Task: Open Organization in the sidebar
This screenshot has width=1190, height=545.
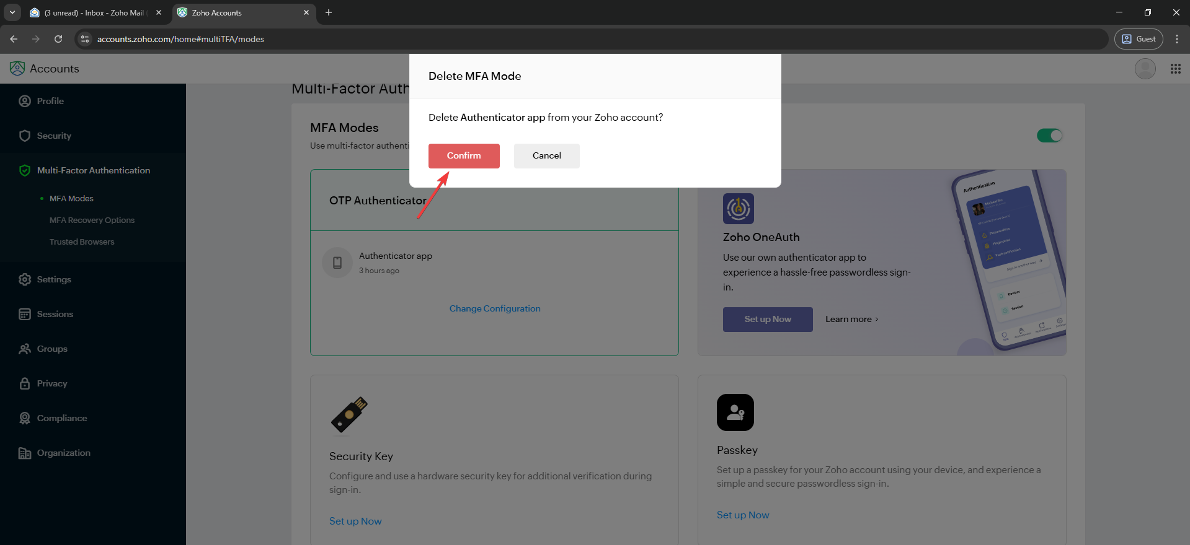Action: click(63, 453)
